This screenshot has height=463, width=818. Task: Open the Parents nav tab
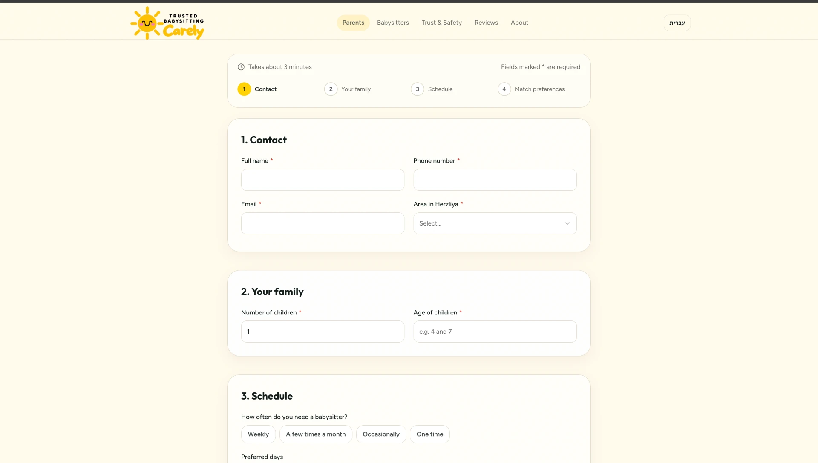pyautogui.click(x=353, y=23)
